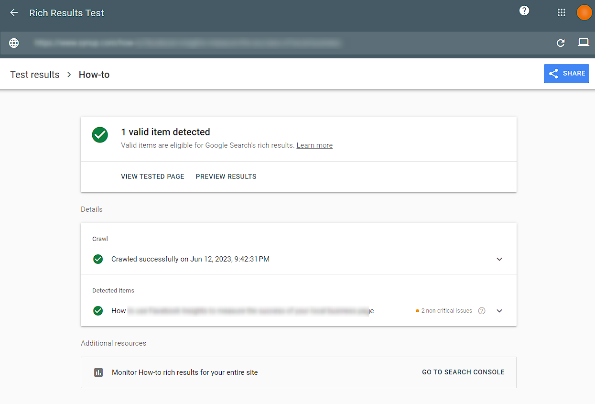
Task: Share the test results
Action: point(566,74)
